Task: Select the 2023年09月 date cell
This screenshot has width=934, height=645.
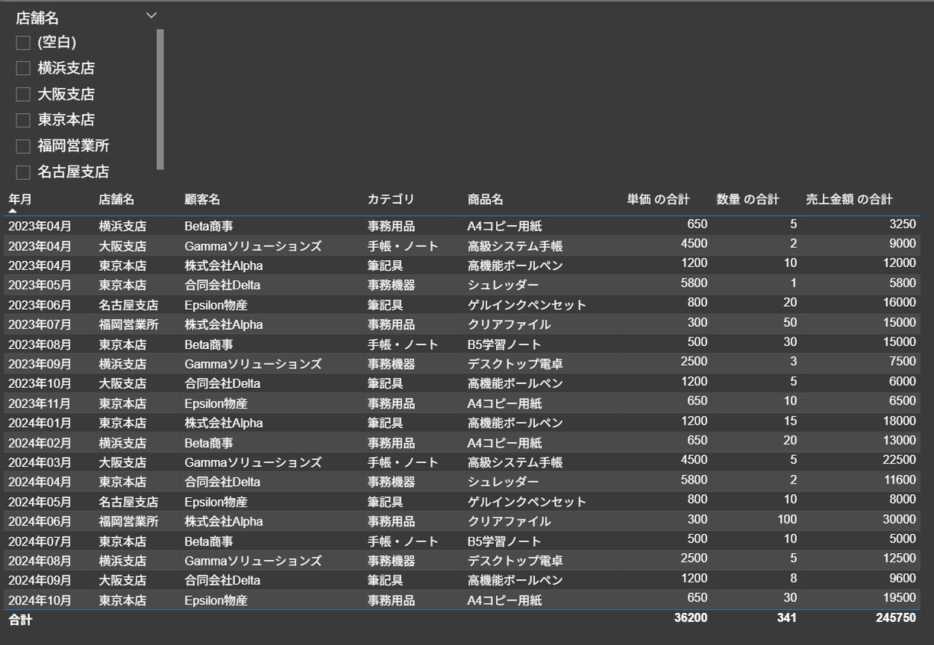Action: click(40, 364)
